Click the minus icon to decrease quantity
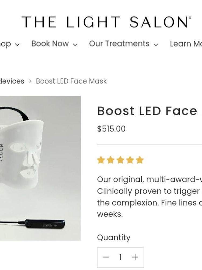The width and height of the screenshot is (202, 270). (106, 257)
